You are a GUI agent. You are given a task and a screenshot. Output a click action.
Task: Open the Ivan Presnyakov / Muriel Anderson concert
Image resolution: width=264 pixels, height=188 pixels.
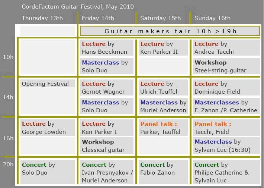tap(107, 172)
